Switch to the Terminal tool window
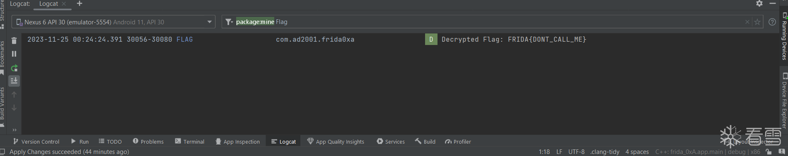The width and height of the screenshot is (788, 156). click(190, 142)
